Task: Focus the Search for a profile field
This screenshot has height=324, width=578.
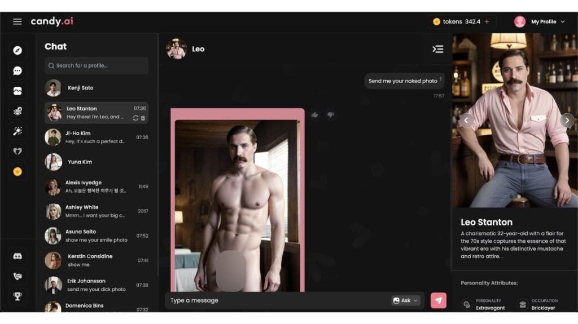Action: coord(96,65)
